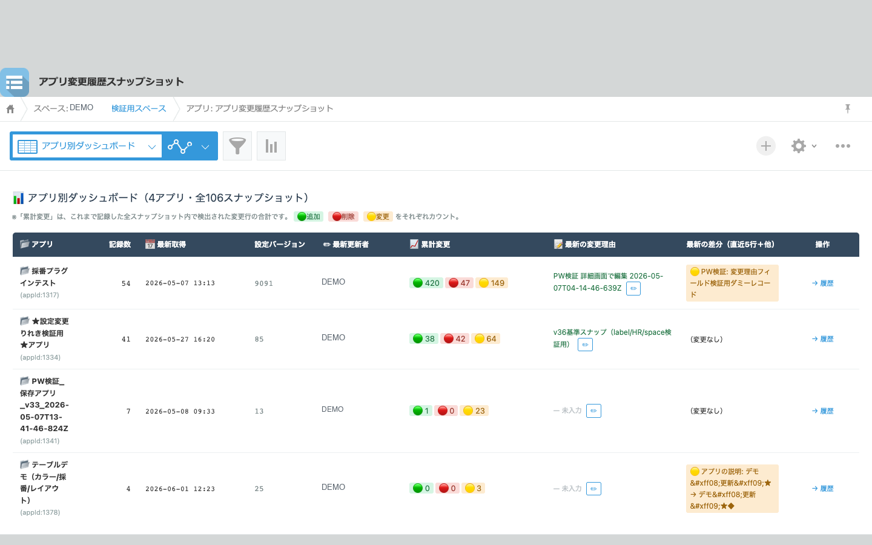
Task: Click the yellow 変更 legend badge
Action: 378,217
